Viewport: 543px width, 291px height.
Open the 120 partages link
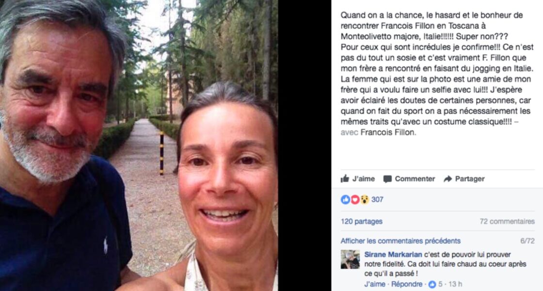pyautogui.click(x=362, y=221)
